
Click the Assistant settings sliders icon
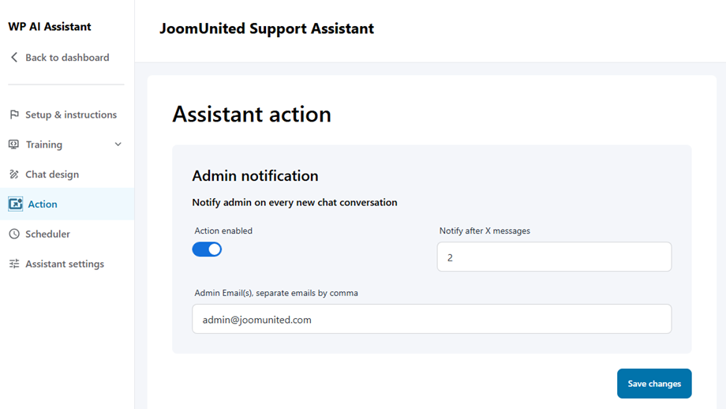14,264
